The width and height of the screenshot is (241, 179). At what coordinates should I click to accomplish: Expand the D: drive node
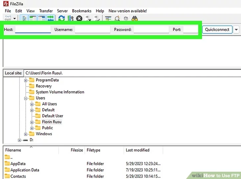(19, 140)
